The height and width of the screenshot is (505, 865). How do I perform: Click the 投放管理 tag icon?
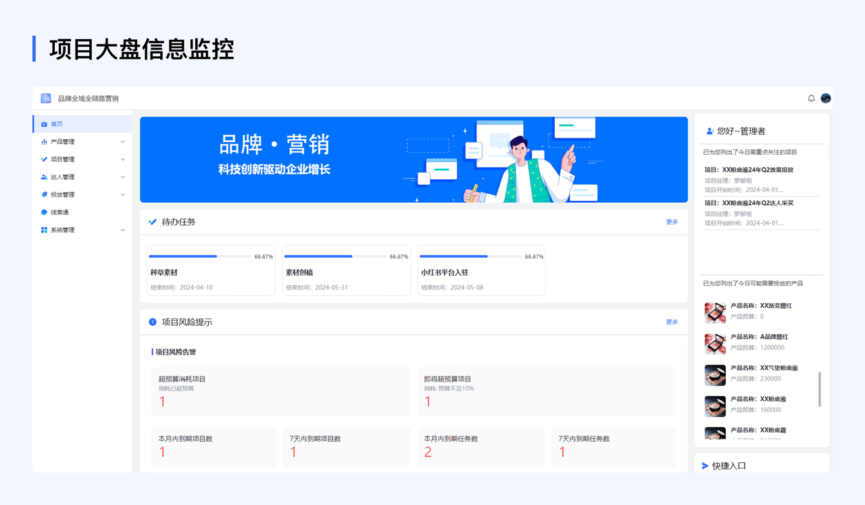44,195
